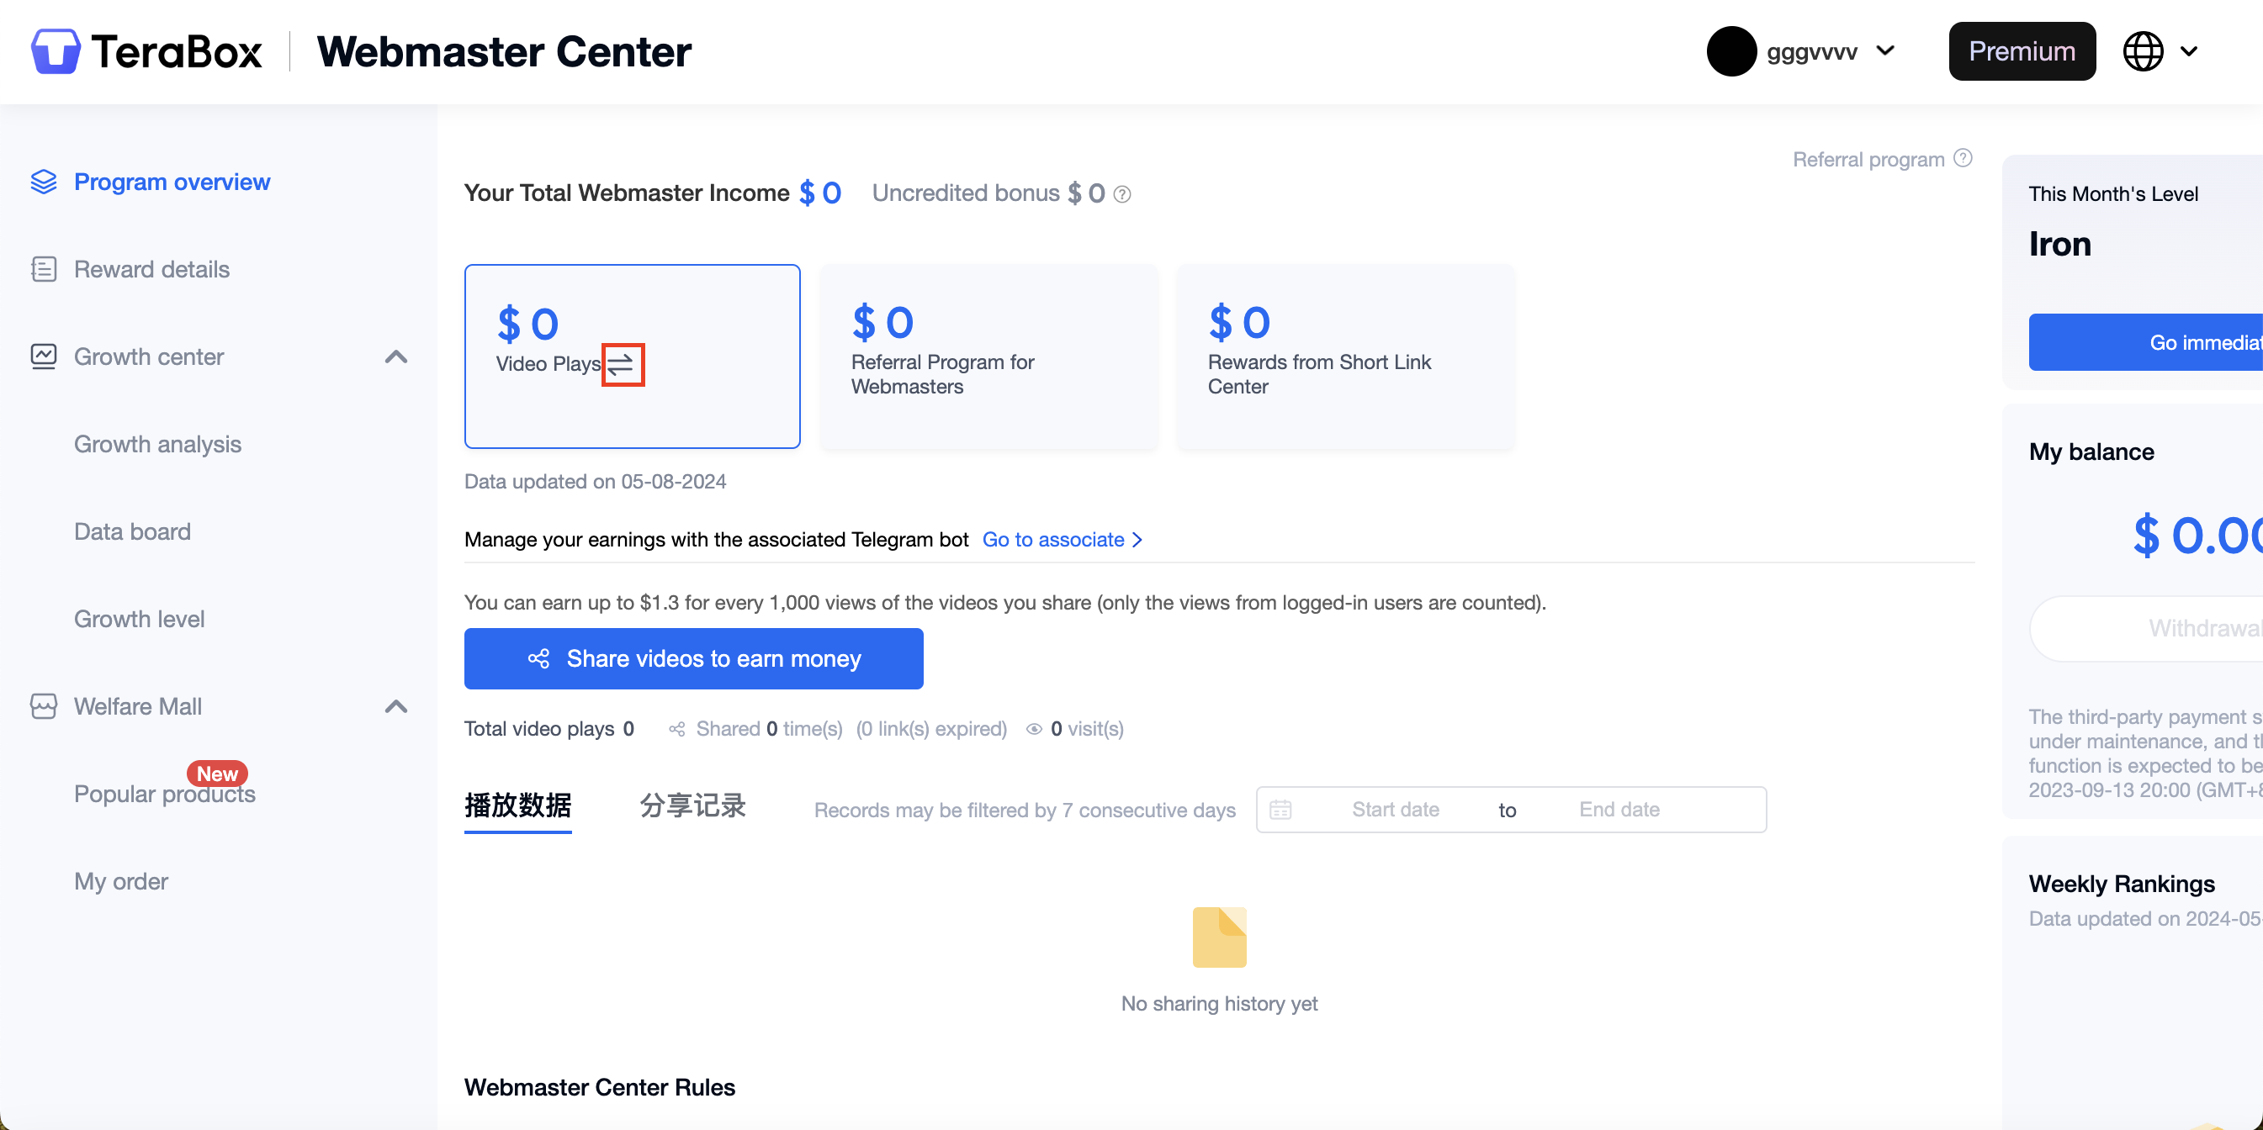The height and width of the screenshot is (1130, 2263).
Task: Click the Growth center chart icon
Action: coord(44,356)
